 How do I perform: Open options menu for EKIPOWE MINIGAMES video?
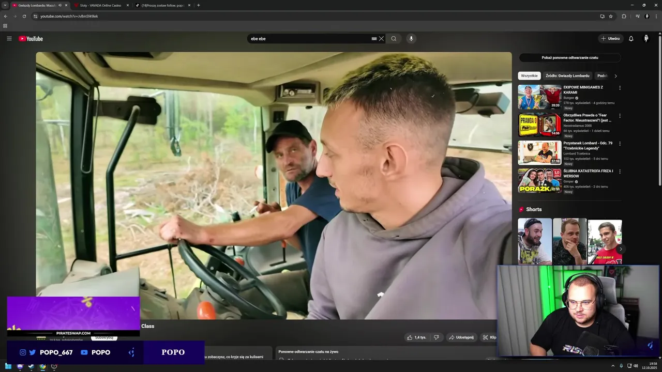point(620,88)
